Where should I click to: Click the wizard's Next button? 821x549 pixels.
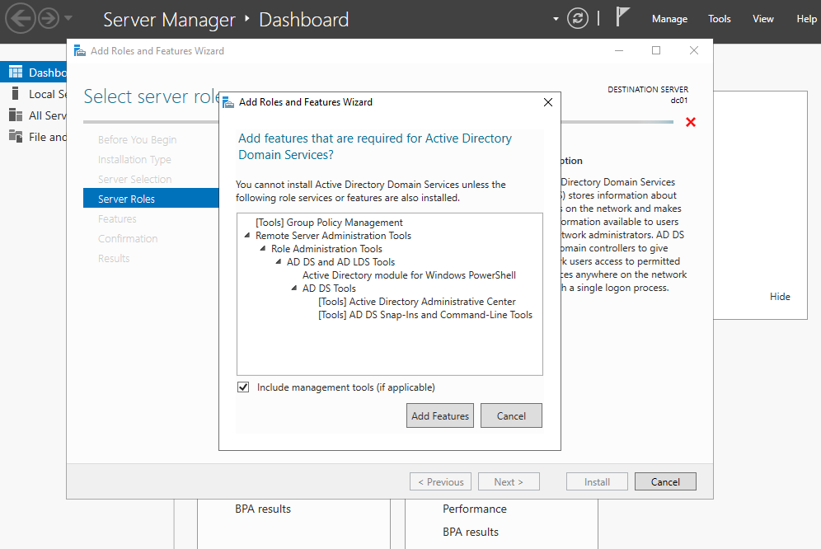509,481
